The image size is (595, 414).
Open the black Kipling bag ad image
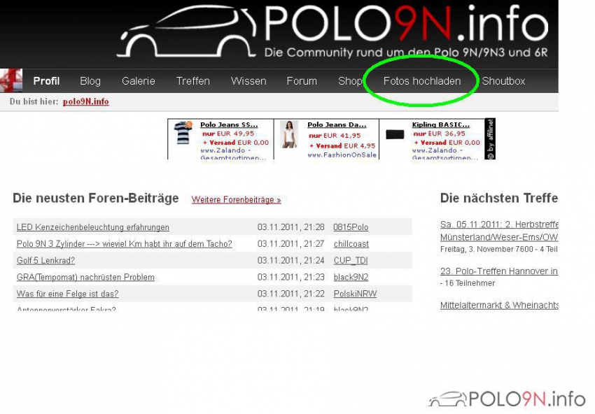[395, 134]
